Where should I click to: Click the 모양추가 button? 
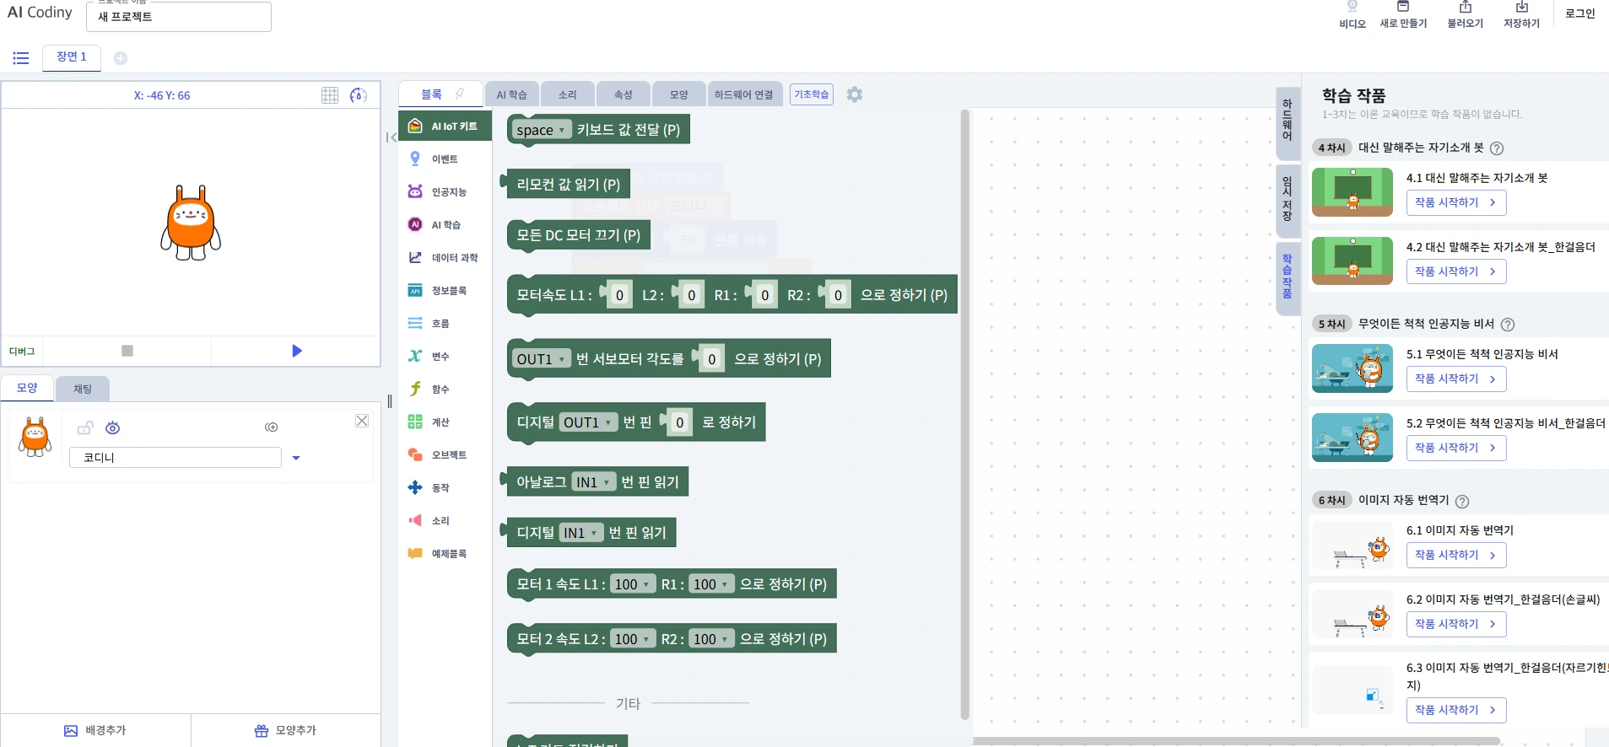pos(286,730)
